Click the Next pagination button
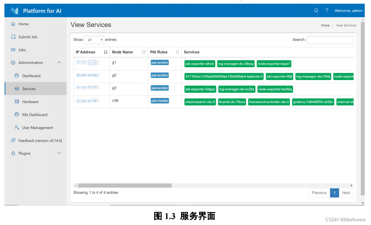Screen dimensions: 371x225 346,193
